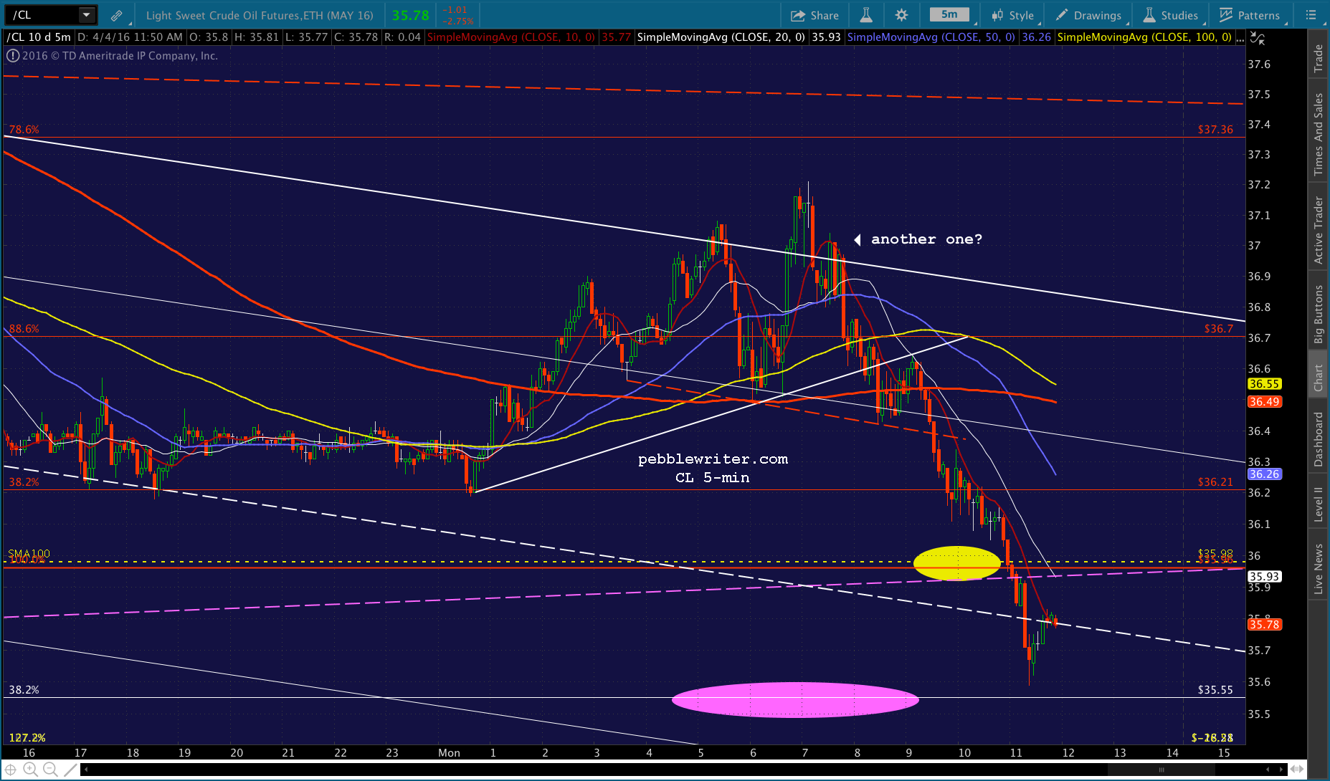The height and width of the screenshot is (781, 1330).
Task: Click the SimpleMovingAvg (CLOSE, 20, 0) label
Action: pyautogui.click(x=721, y=37)
